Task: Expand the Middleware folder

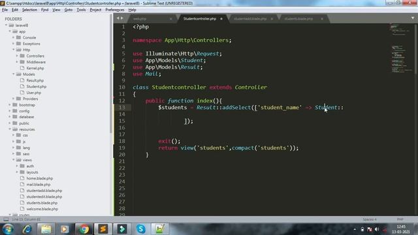Action: [x=18, y=62]
